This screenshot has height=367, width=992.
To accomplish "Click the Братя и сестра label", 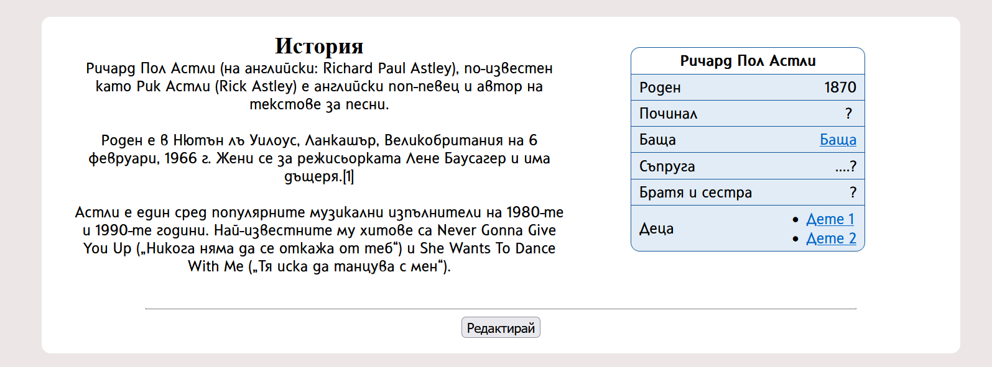I will [695, 193].
